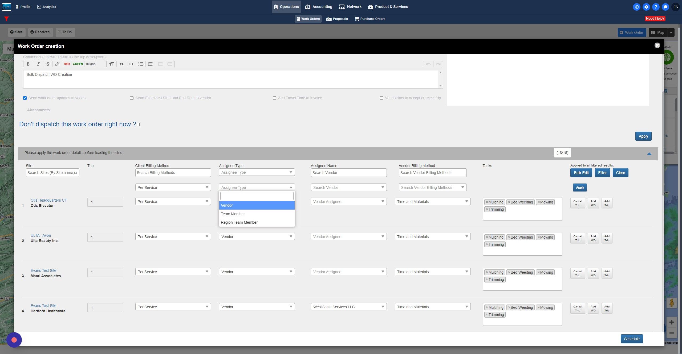Image resolution: width=682 pixels, height=354 pixels.
Task: Open the Otis Headquarters CT site link
Action: point(49,200)
